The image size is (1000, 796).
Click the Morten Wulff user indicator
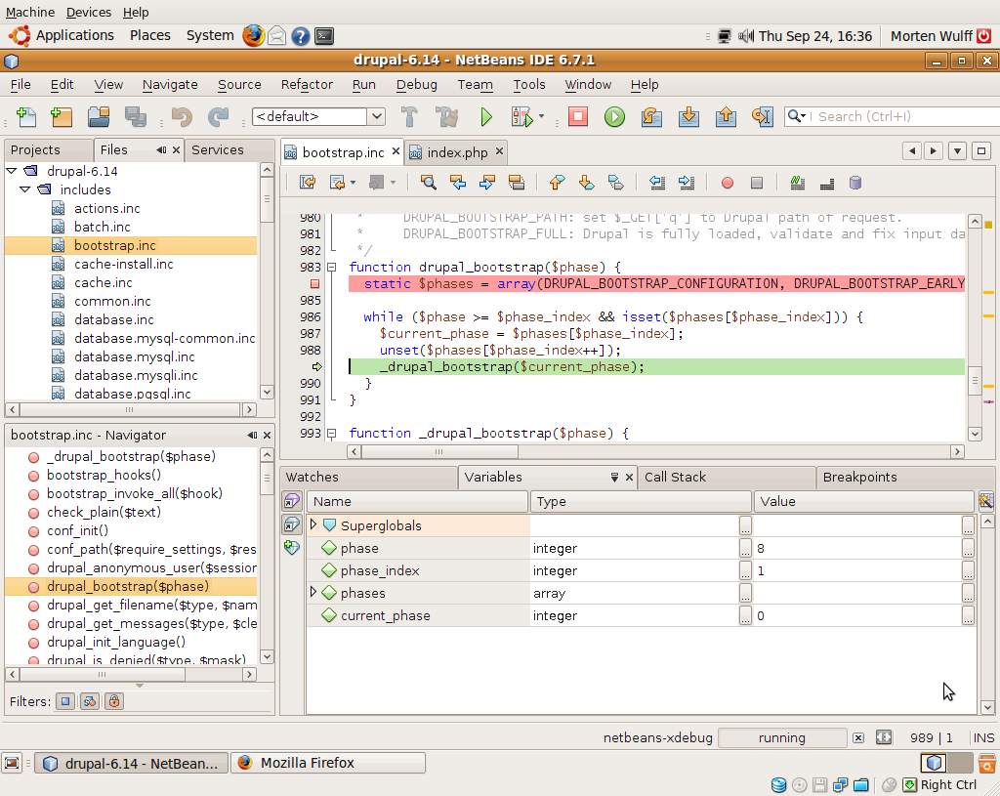click(931, 36)
